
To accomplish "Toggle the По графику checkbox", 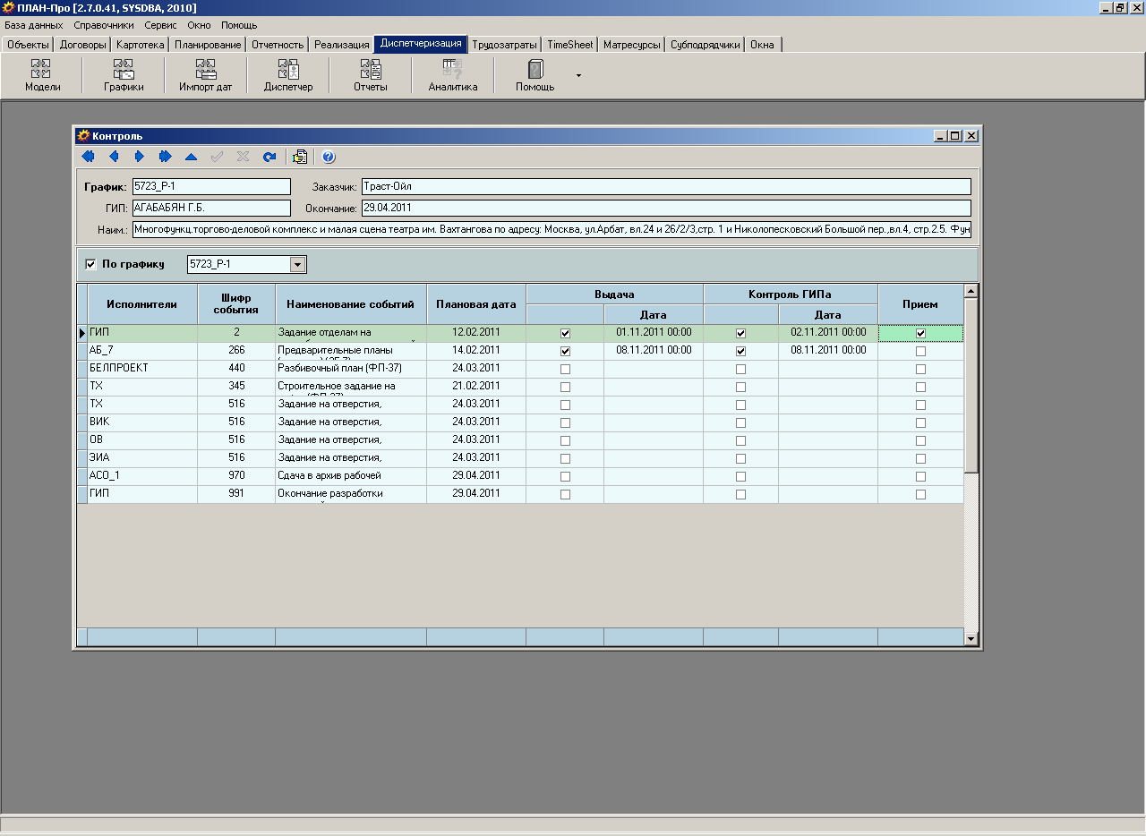I will click(90, 264).
